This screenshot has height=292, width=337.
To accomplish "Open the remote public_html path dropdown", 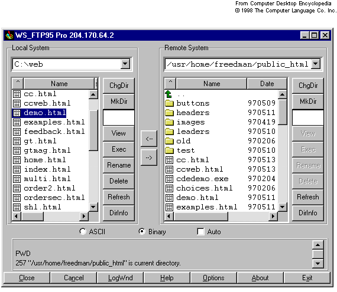I will pyautogui.click(x=316, y=64).
